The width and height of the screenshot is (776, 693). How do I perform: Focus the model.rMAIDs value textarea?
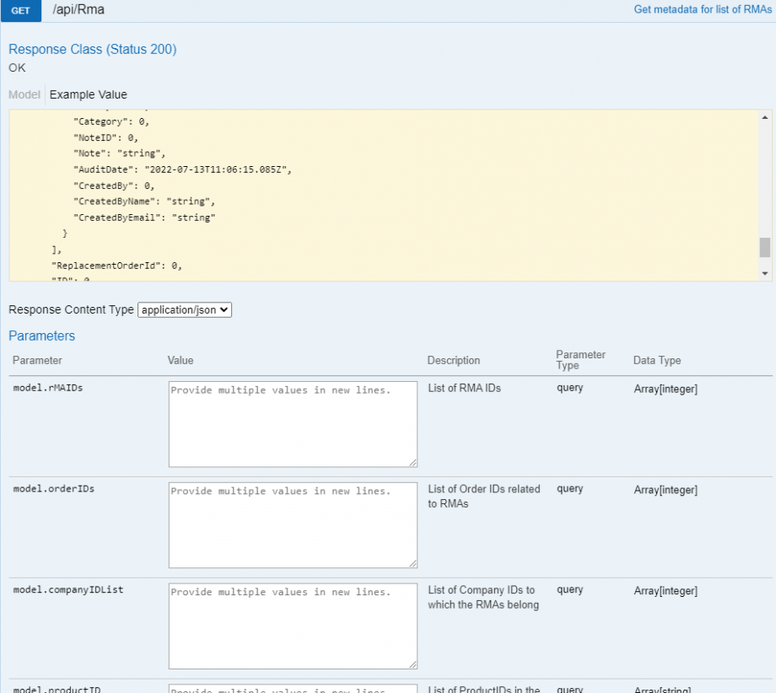coord(293,424)
